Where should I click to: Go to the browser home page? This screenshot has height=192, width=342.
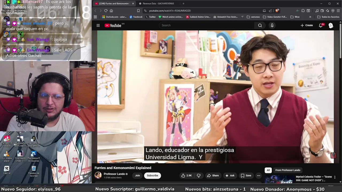(x=111, y=11)
